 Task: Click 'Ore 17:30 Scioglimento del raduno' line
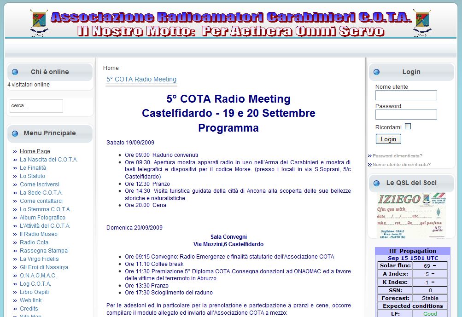point(169,293)
